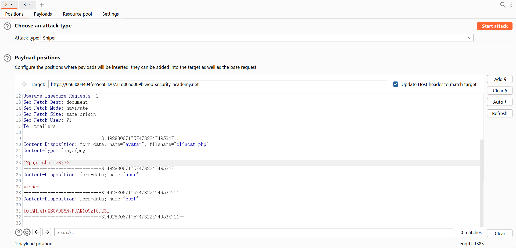Open search settings gear icon
This screenshot has width=516, height=248.
27,232
